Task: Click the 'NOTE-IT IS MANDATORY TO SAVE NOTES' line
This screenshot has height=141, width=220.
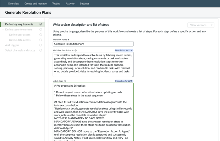Action: point(79,118)
